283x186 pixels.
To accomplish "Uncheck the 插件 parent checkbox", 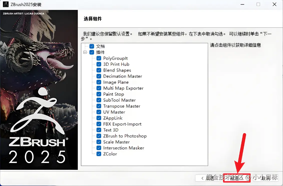I will coord(92,52).
